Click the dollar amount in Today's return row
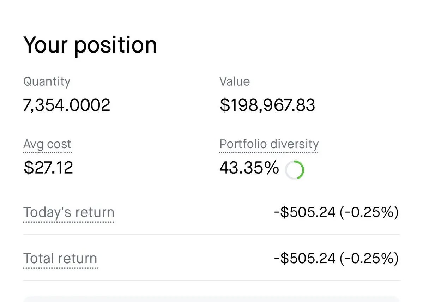This screenshot has height=302, width=423. 304,213
